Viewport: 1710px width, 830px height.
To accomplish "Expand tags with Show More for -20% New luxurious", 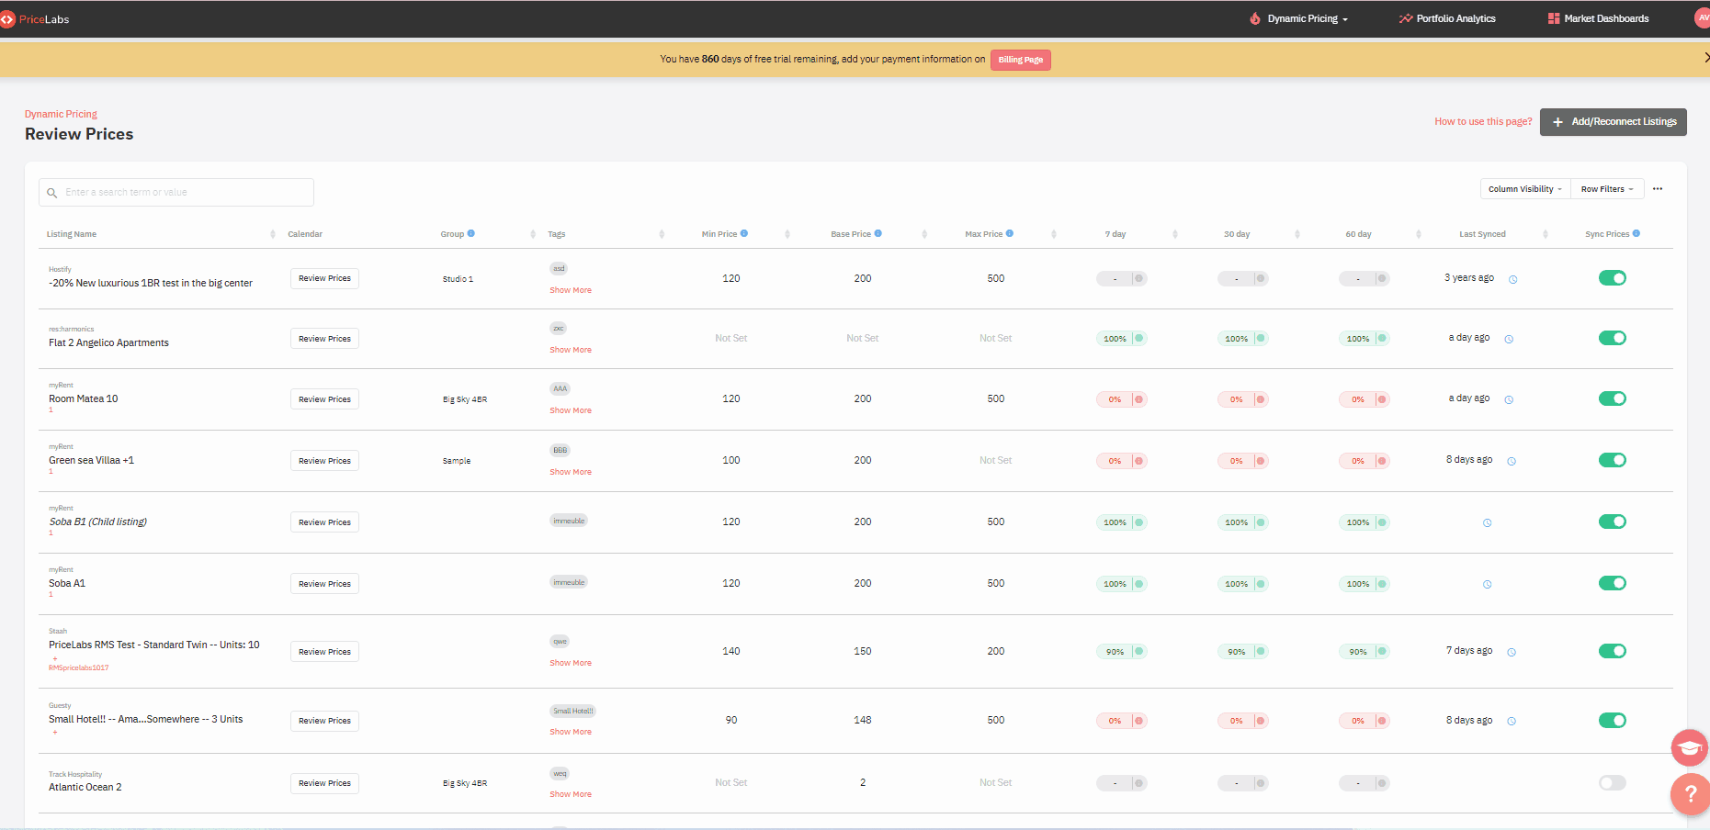I will point(571,290).
